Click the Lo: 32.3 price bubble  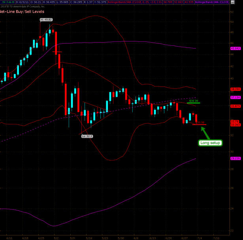[x=87, y=136]
